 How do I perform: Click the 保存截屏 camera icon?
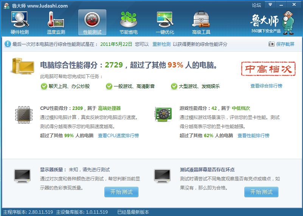271,44
